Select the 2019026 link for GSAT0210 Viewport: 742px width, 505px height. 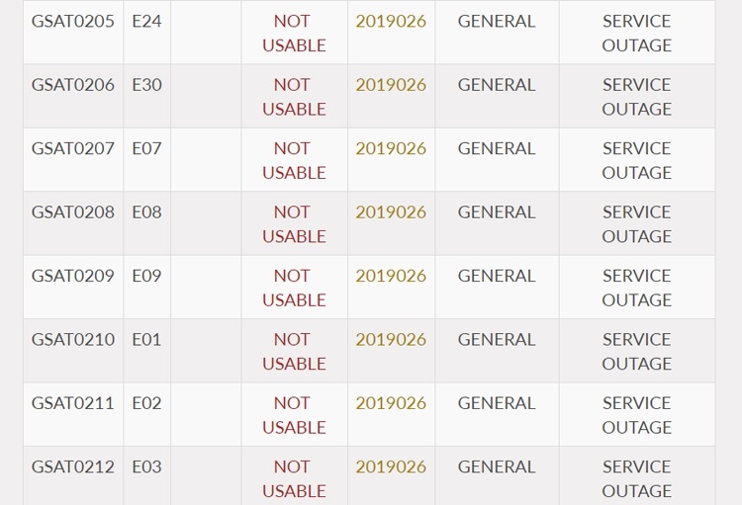(x=391, y=340)
